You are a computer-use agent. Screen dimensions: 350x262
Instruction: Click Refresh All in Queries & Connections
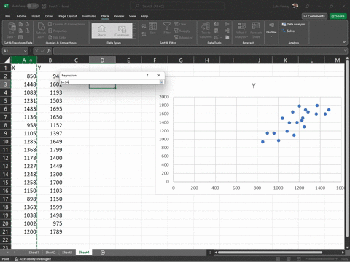(x=41, y=30)
